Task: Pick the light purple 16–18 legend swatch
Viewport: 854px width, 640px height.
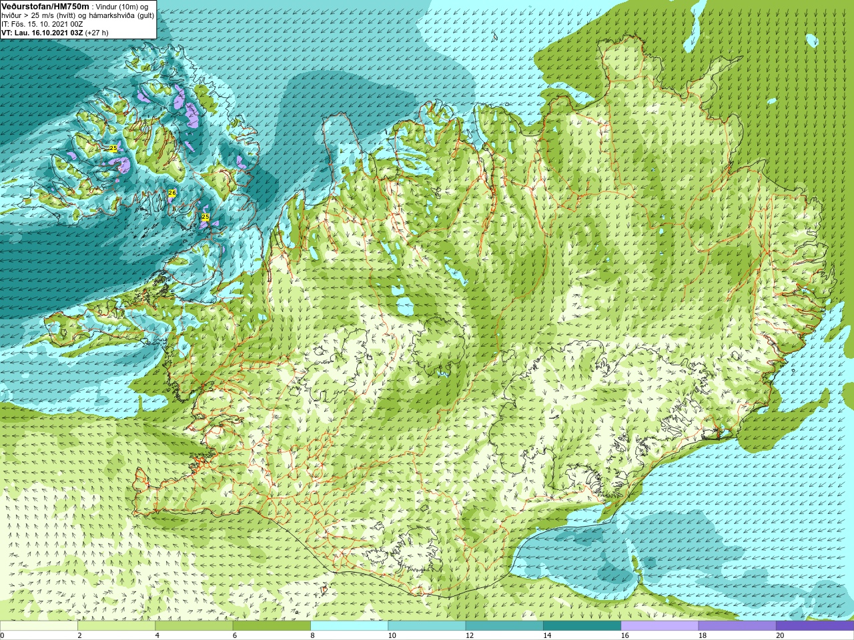Action: coord(659,626)
